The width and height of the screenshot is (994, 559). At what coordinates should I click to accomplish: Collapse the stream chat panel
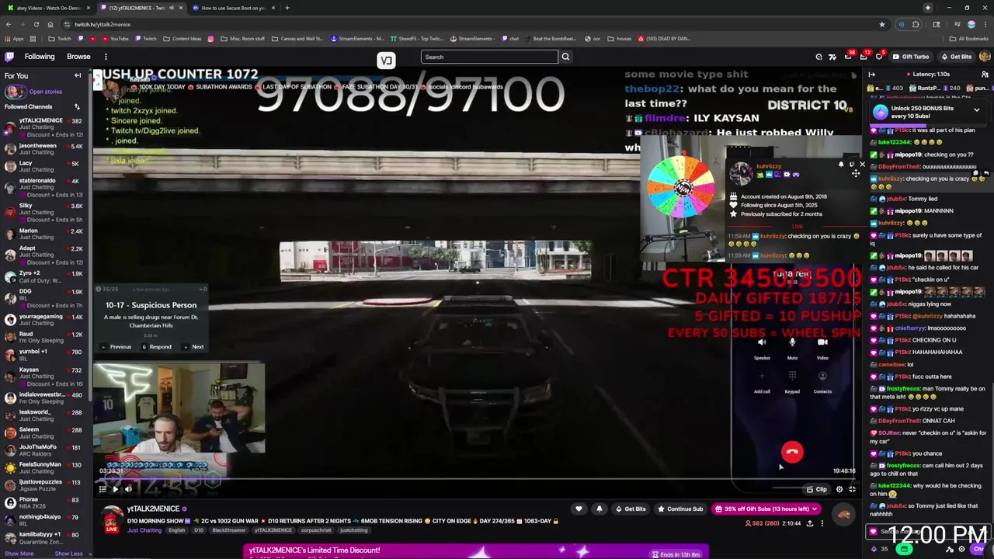point(871,75)
